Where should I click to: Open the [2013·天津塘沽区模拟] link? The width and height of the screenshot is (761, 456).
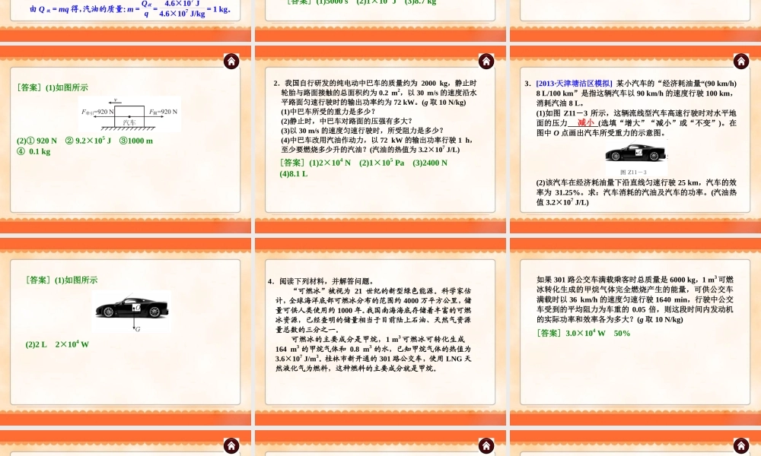point(574,84)
